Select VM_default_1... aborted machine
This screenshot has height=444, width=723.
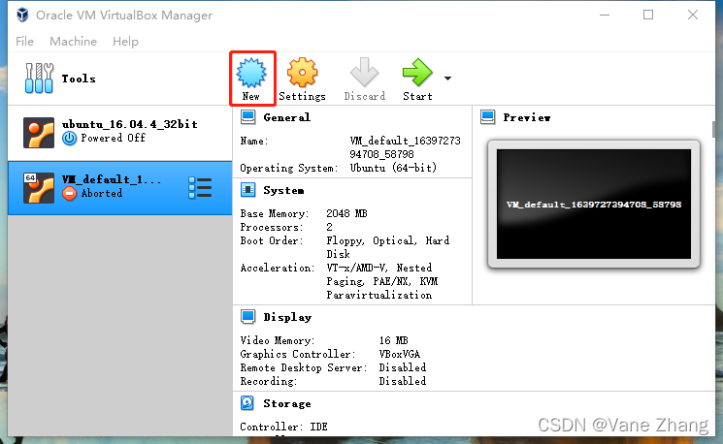(x=120, y=187)
